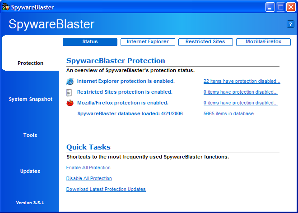The height and width of the screenshot is (213, 298).
Task: Click the SpywareBlaster Protection heading
Action: pos(116,61)
